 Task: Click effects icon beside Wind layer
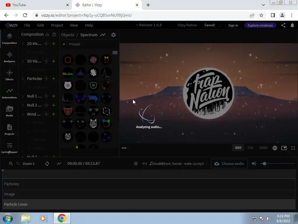pyautogui.click(x=46, y=114)
